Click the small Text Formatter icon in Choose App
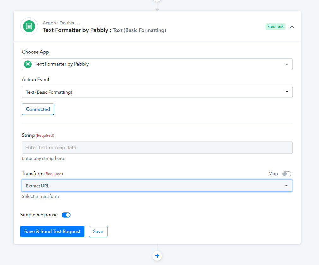Image resolution: width=319 pixels, height=265 pixels. (28, 64)
